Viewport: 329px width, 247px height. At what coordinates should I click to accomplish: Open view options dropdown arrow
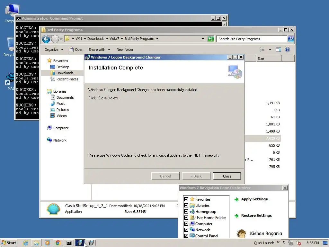(x=270, y=50)
